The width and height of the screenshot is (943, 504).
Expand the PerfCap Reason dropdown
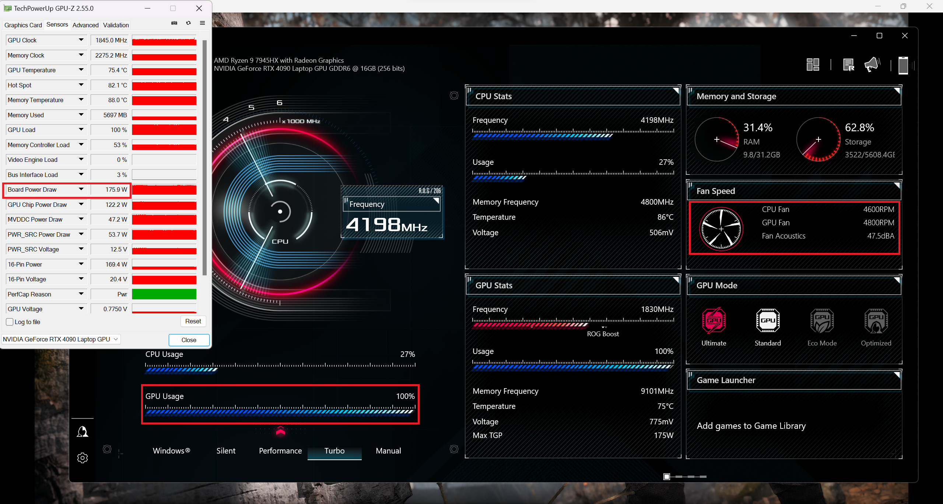81,294
